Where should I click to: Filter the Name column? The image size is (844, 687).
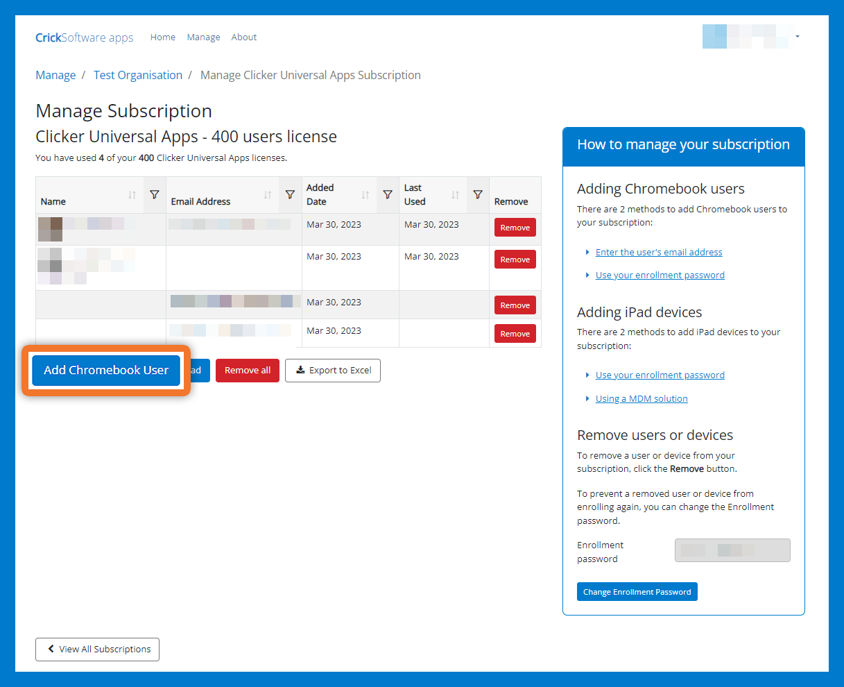pyautogui.click(x=155, y=195)
